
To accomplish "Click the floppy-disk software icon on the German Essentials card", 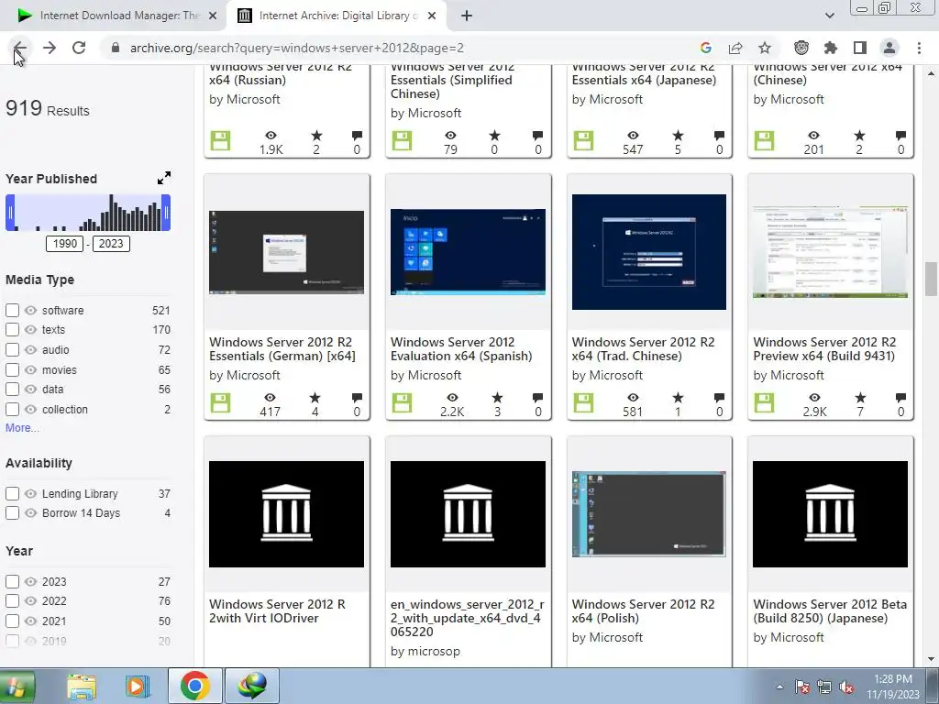I will pos(220,403).
